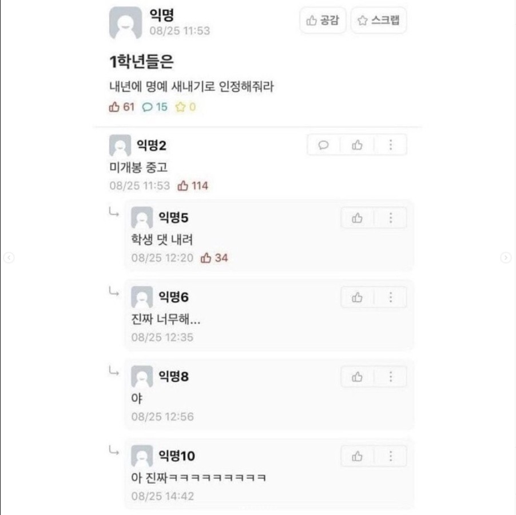Screen dimensions: 516x515
Task: Open three-dot menu on 익명5 reply
Action: (391, 218)
